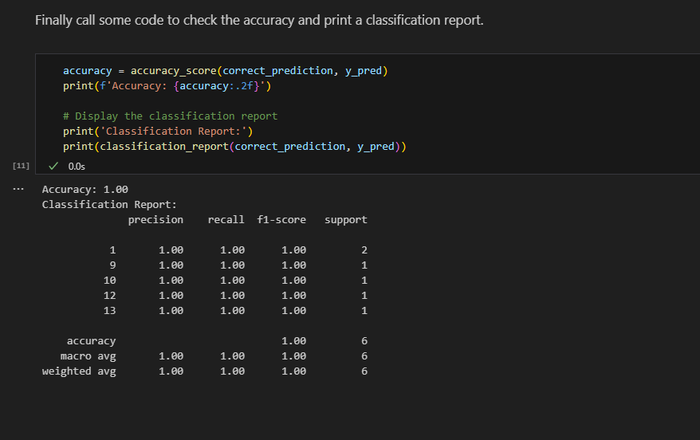Click precision 1.00 in class 9 row
The height and width of the screenshot is (440, 700).
click(171, 265)
